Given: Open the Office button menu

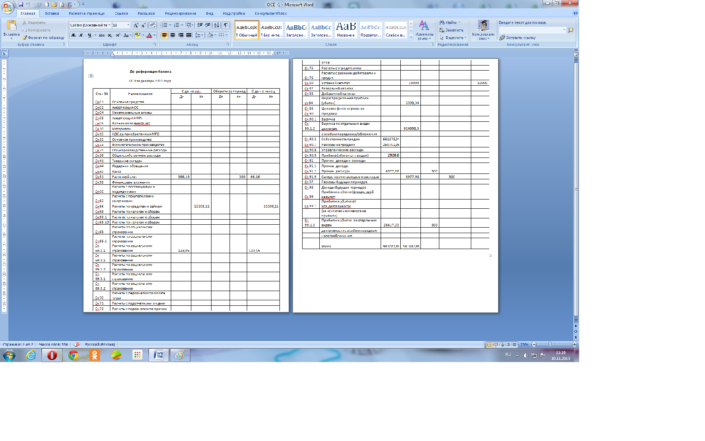Looking at the screenshot, I should click(x=8, y=7).
